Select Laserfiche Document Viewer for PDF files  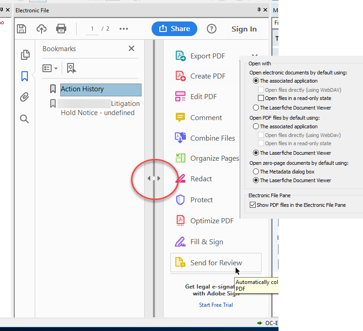[256, 153]
